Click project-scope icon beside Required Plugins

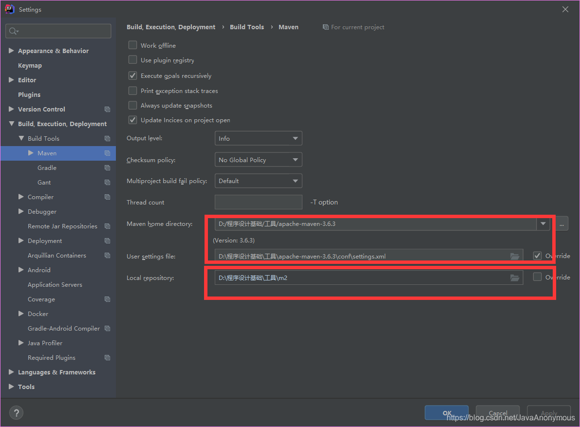[x=107, y=357]
